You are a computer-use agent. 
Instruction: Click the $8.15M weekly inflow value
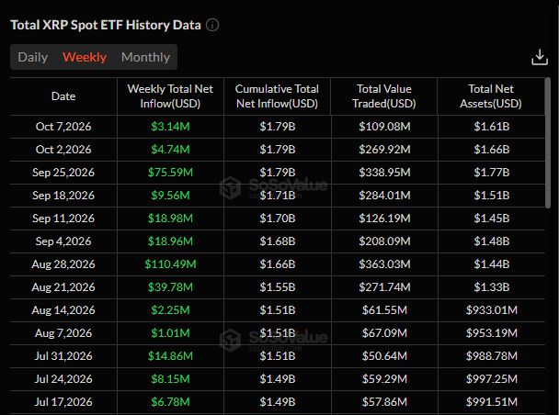(x=170, y=378)
